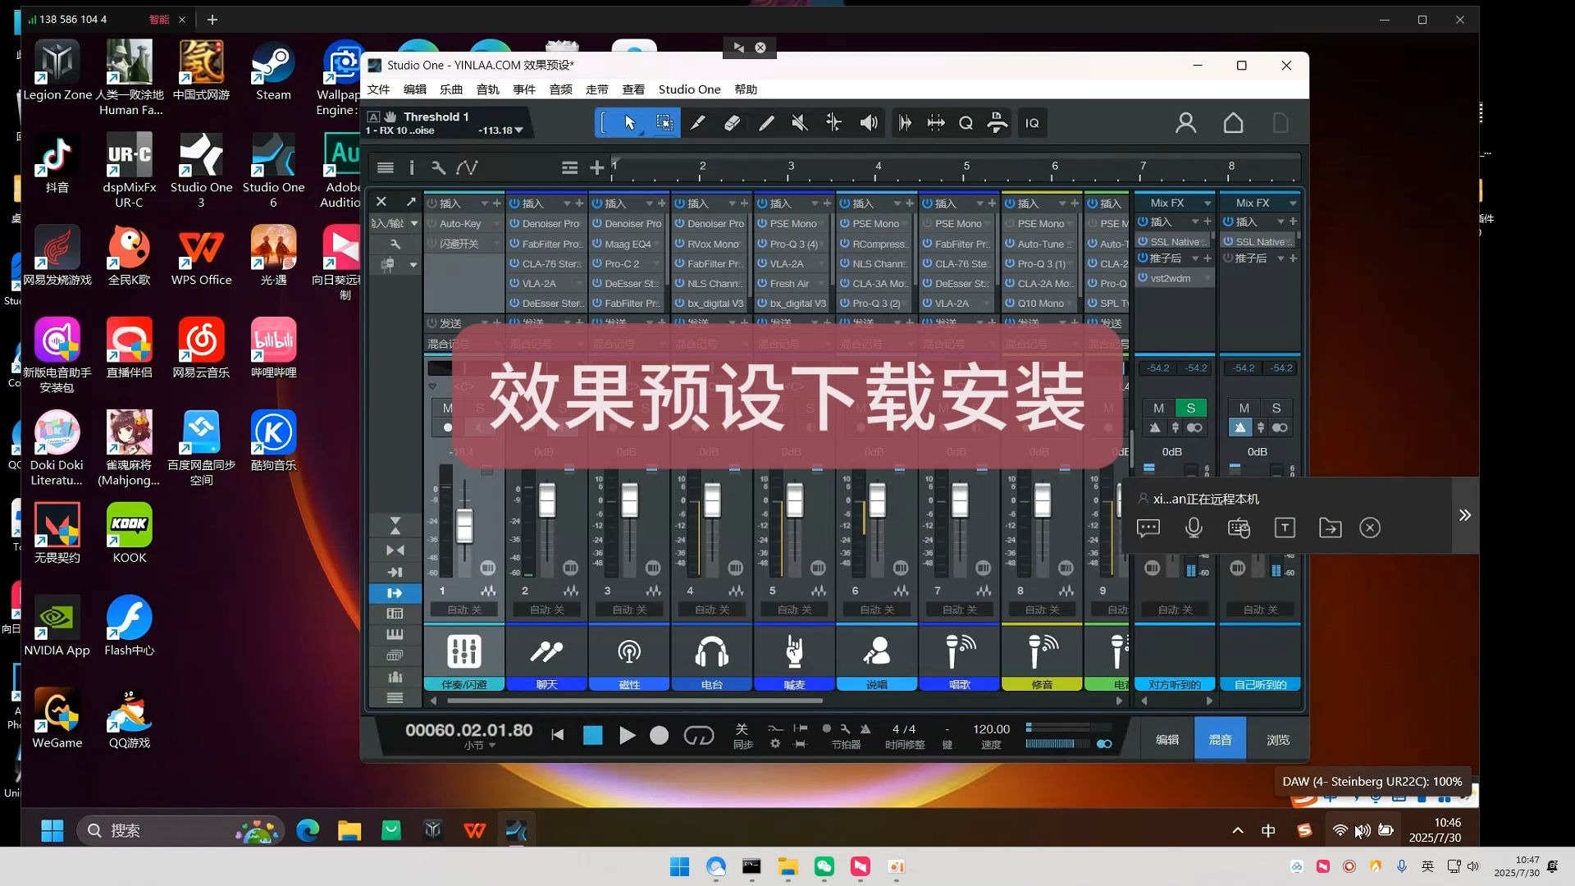Open the inspector info 'i' icon
1575x886 pixels.
412,167
